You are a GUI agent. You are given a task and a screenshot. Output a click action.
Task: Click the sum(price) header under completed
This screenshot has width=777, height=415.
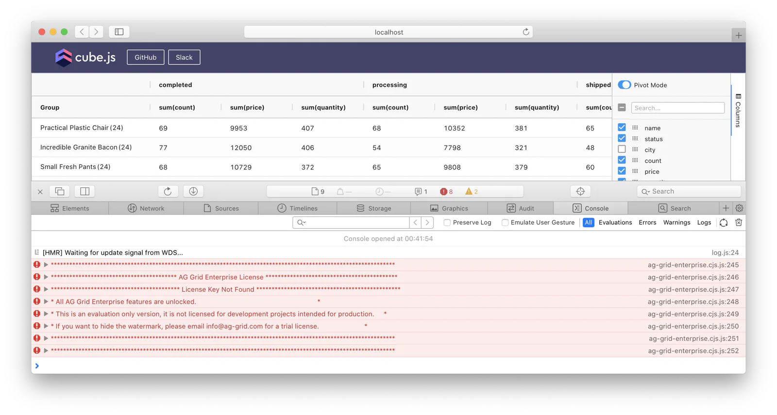(247, 107)
